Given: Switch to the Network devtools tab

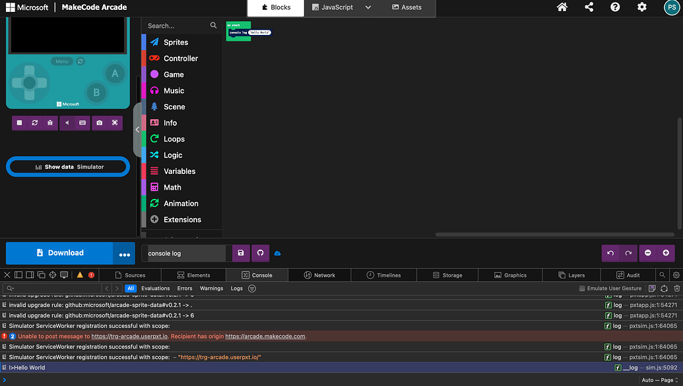Looking at the screenshot, I should pyautogui.click(x=319, y=275).
